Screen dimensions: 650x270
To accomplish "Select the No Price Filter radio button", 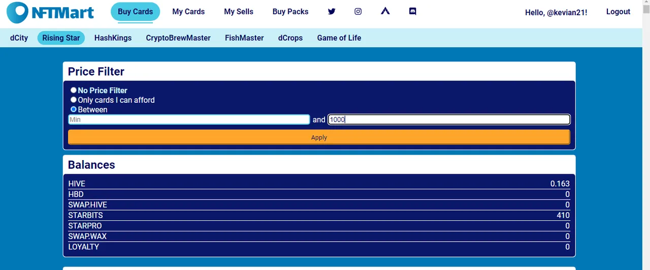I will pos(74,90).
